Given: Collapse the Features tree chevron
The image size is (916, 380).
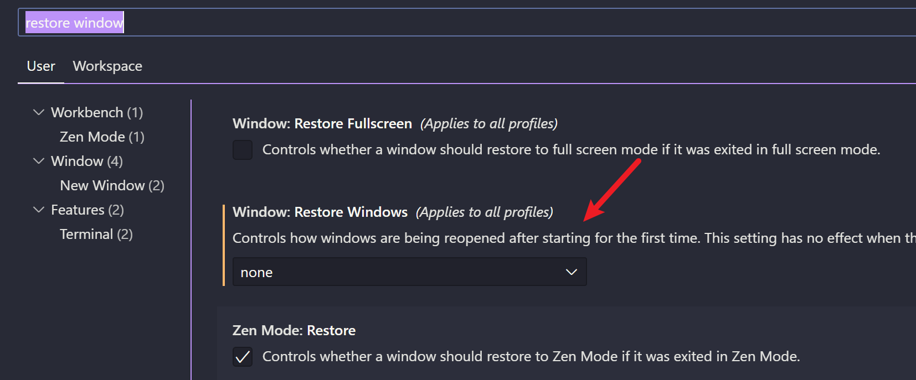Looking at the screenshot, I should (39, 210).
